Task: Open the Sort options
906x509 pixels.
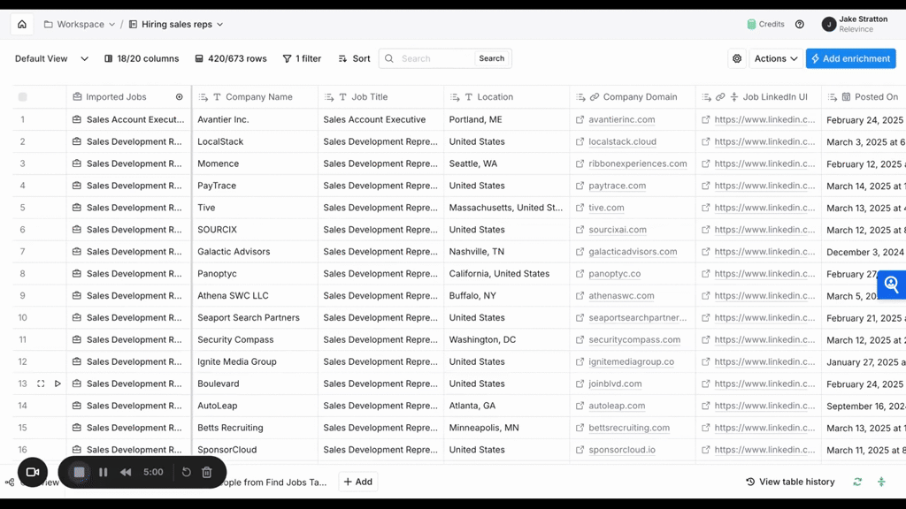Action: coord(354,58)
